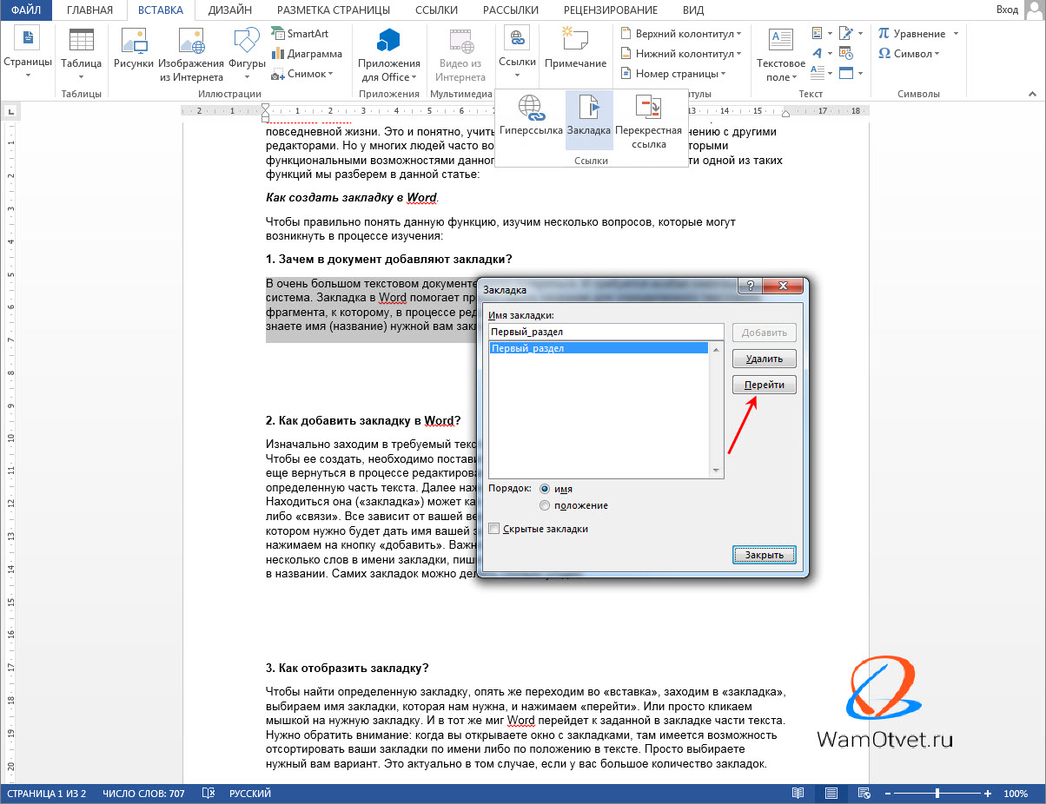The image size is (1046, 804).
Task: Click the Ссылки ribbon button
Action: click(x=517, y=53)
